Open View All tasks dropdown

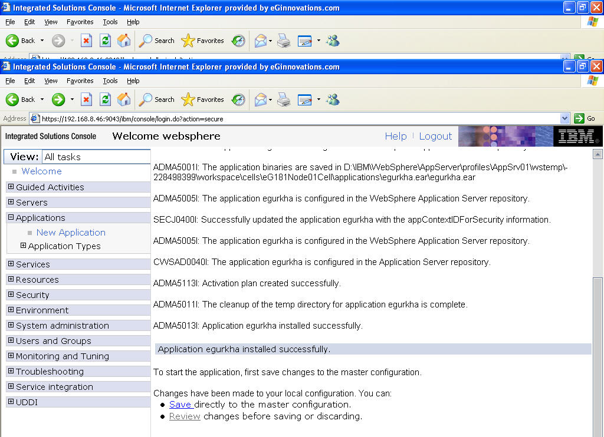pyautogui.click(x=96, y=157)
